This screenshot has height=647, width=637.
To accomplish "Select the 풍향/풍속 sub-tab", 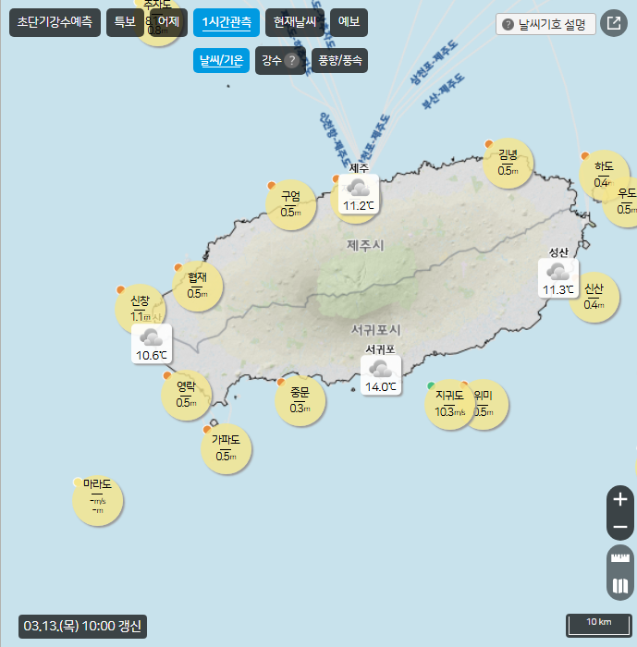I will click(339, 61).
